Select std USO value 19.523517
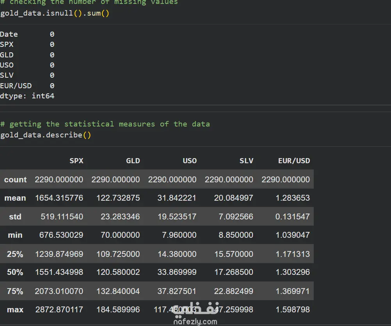The height and width of the screenshot is (326, 391). coord(177,217)
